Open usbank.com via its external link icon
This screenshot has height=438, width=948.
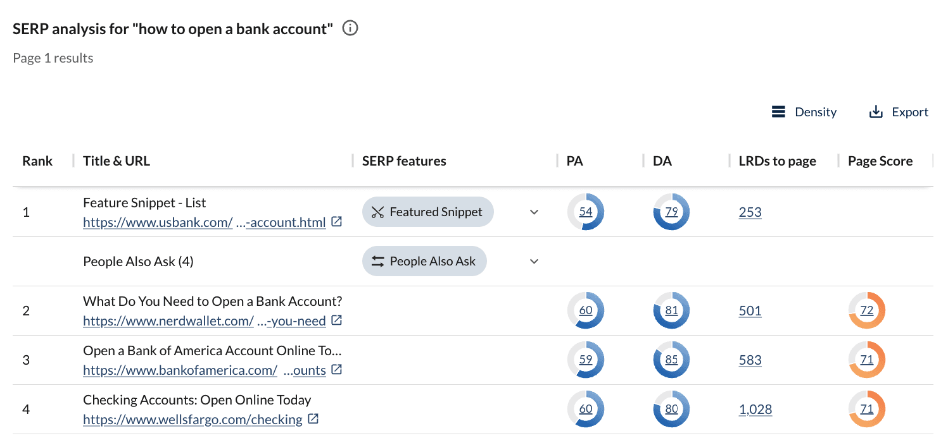[x=337, y=222]
